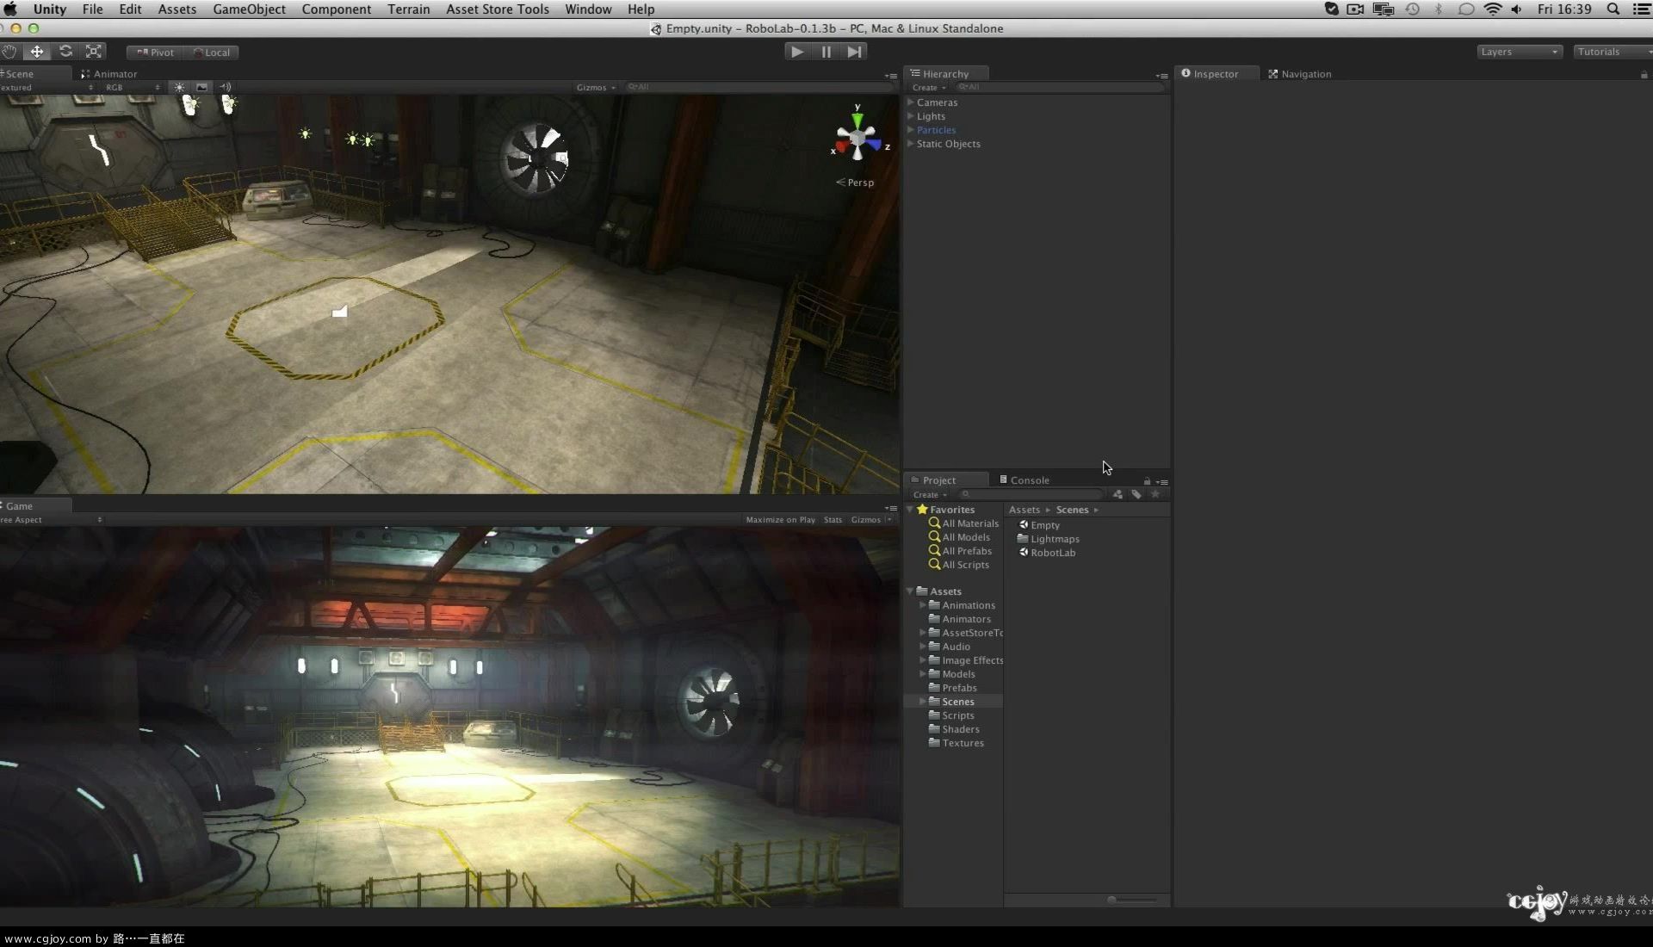Switch to the Console tab

click(1027, 480)
